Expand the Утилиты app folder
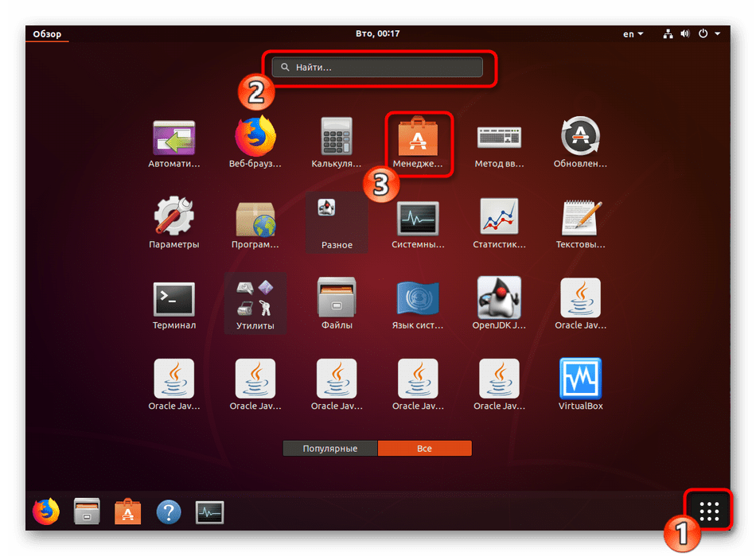756x556 pixels. 255,303
